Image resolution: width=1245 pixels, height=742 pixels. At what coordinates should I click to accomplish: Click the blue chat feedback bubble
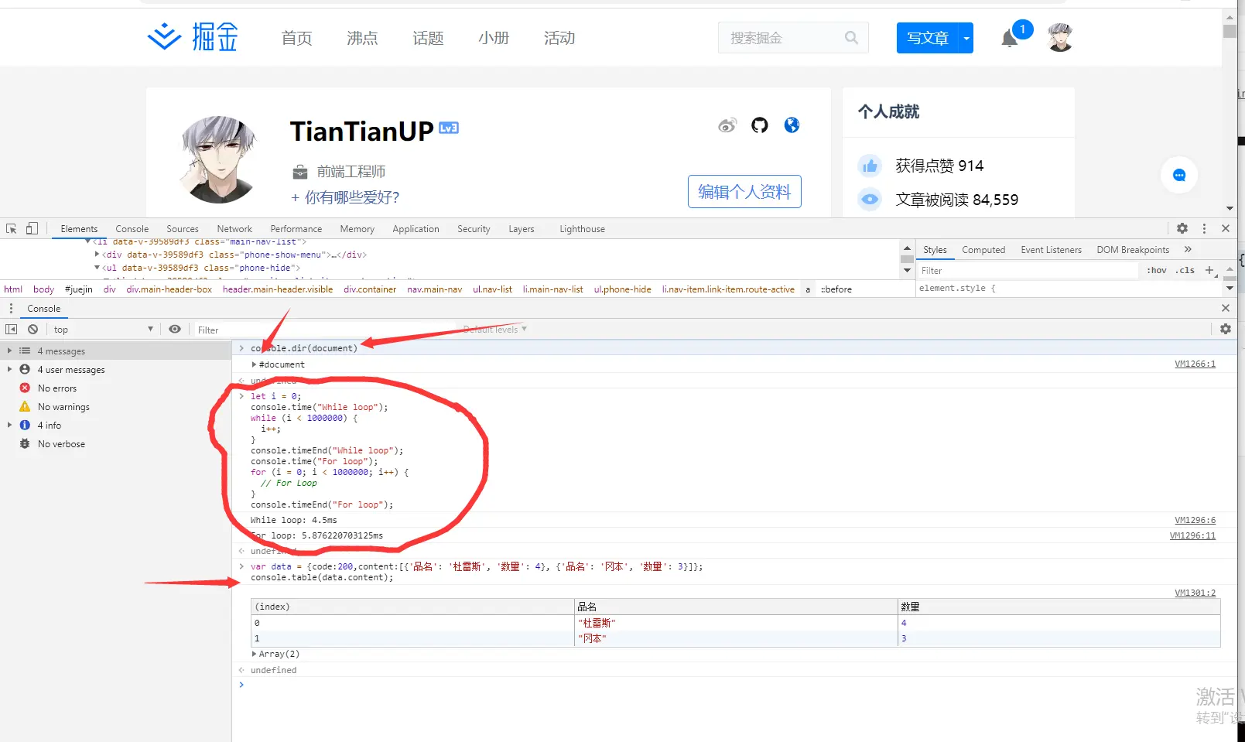click(1179, 176)
